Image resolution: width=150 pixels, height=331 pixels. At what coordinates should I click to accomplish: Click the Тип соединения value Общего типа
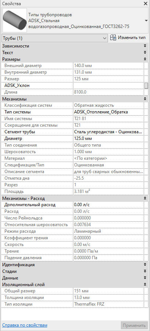pos(108,145)
